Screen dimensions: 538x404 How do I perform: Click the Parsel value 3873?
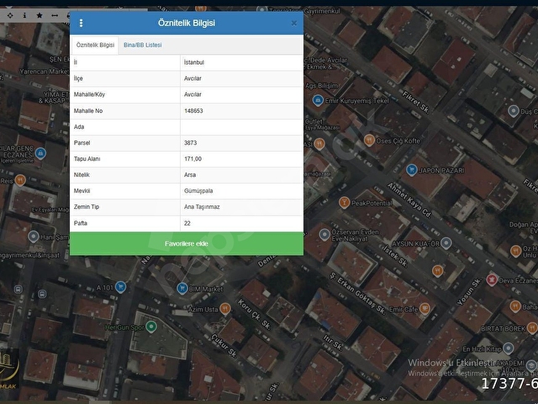[x=191, y=142]
